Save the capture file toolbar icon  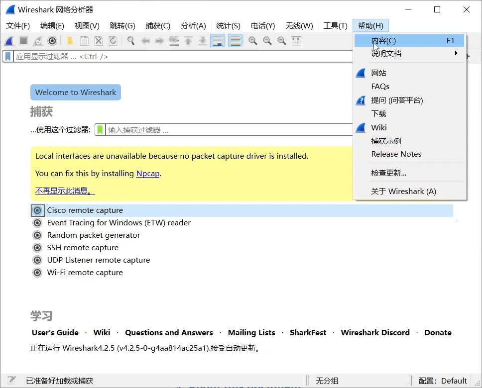84,41
